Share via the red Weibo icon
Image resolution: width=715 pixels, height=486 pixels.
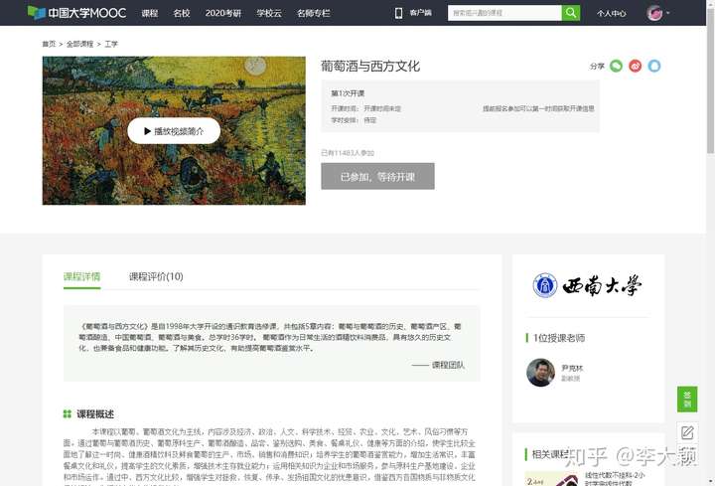[x=636, y=67]
